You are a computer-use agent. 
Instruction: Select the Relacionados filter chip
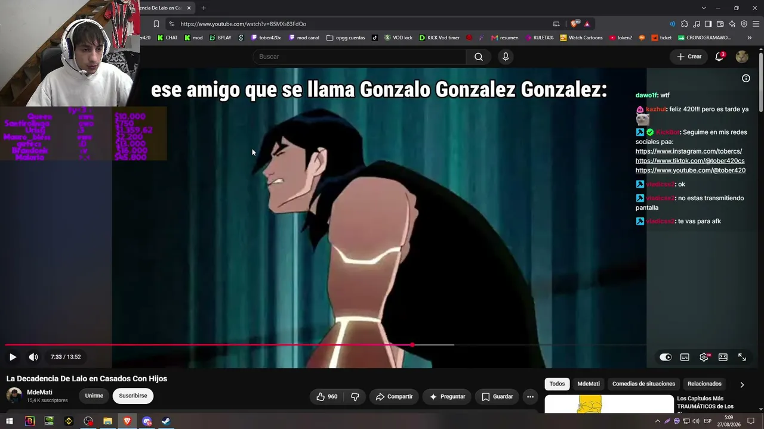point(704,384)
